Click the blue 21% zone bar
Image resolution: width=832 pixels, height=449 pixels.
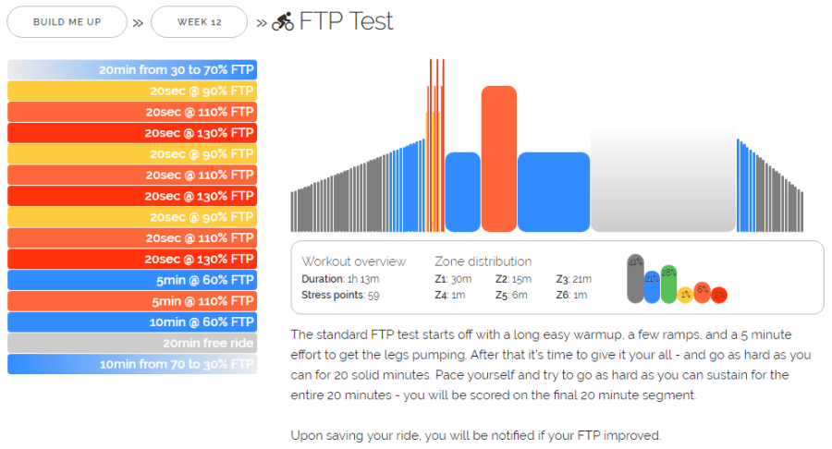pyautogui.click(x=652, y=287)
